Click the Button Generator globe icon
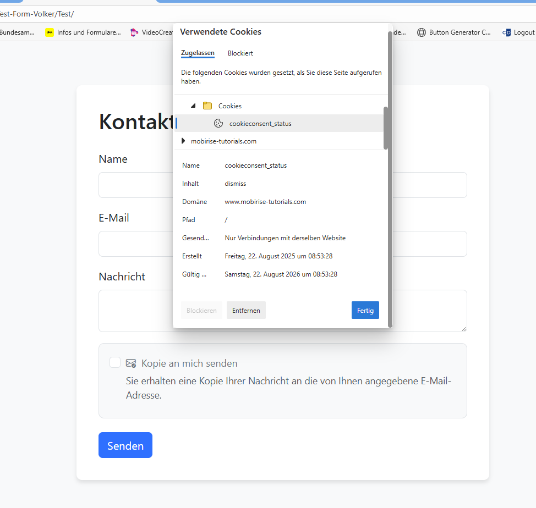This screenshot has height=508, width=536. [x=422, y=32]
